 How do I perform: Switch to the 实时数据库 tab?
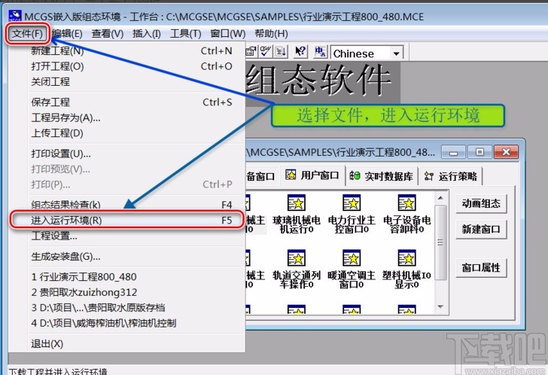point(381,176)
